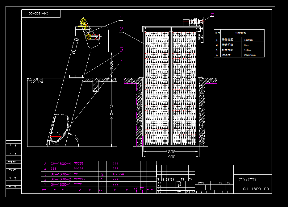This screenshot has width=288, height=207.
Task: Click the 技术参数 header in parameters table
Action: 241,33
